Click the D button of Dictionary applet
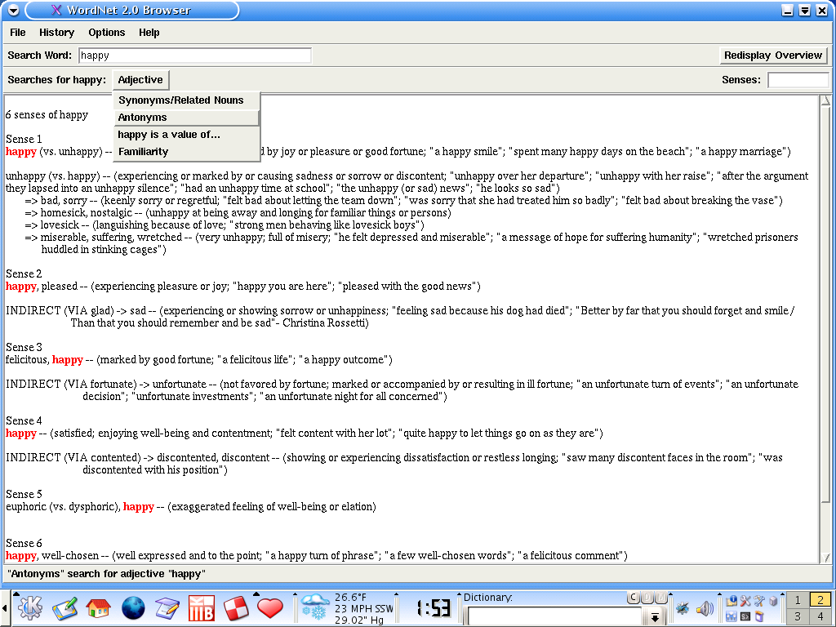 tap(647, 598)
